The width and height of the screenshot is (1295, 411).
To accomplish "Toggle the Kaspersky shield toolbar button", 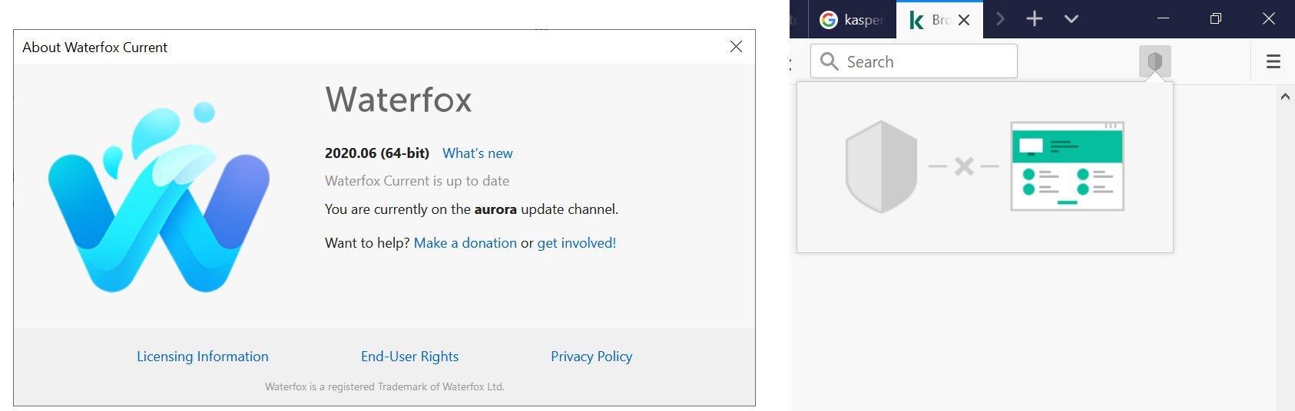I will [1154, 61].
